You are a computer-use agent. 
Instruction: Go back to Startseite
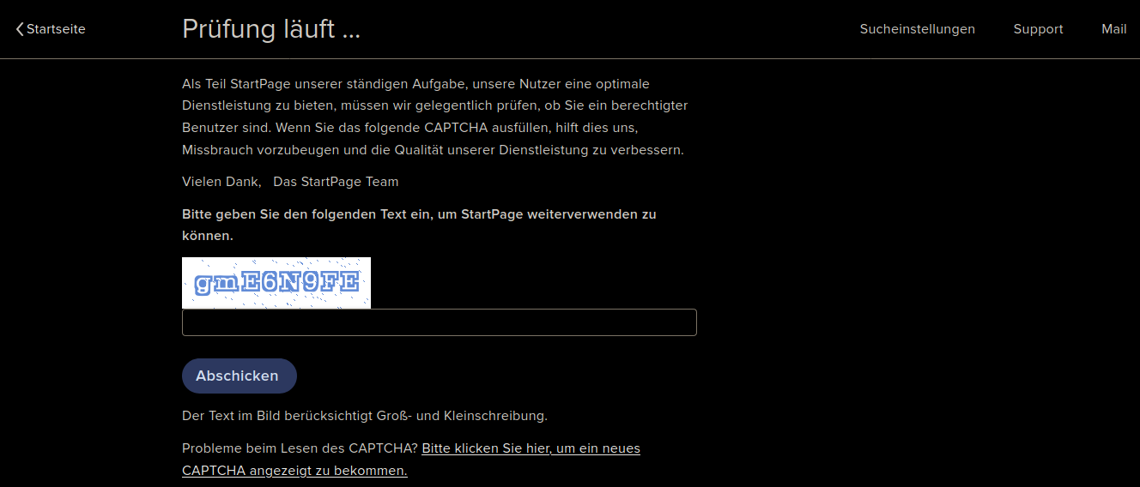point(51,29)
